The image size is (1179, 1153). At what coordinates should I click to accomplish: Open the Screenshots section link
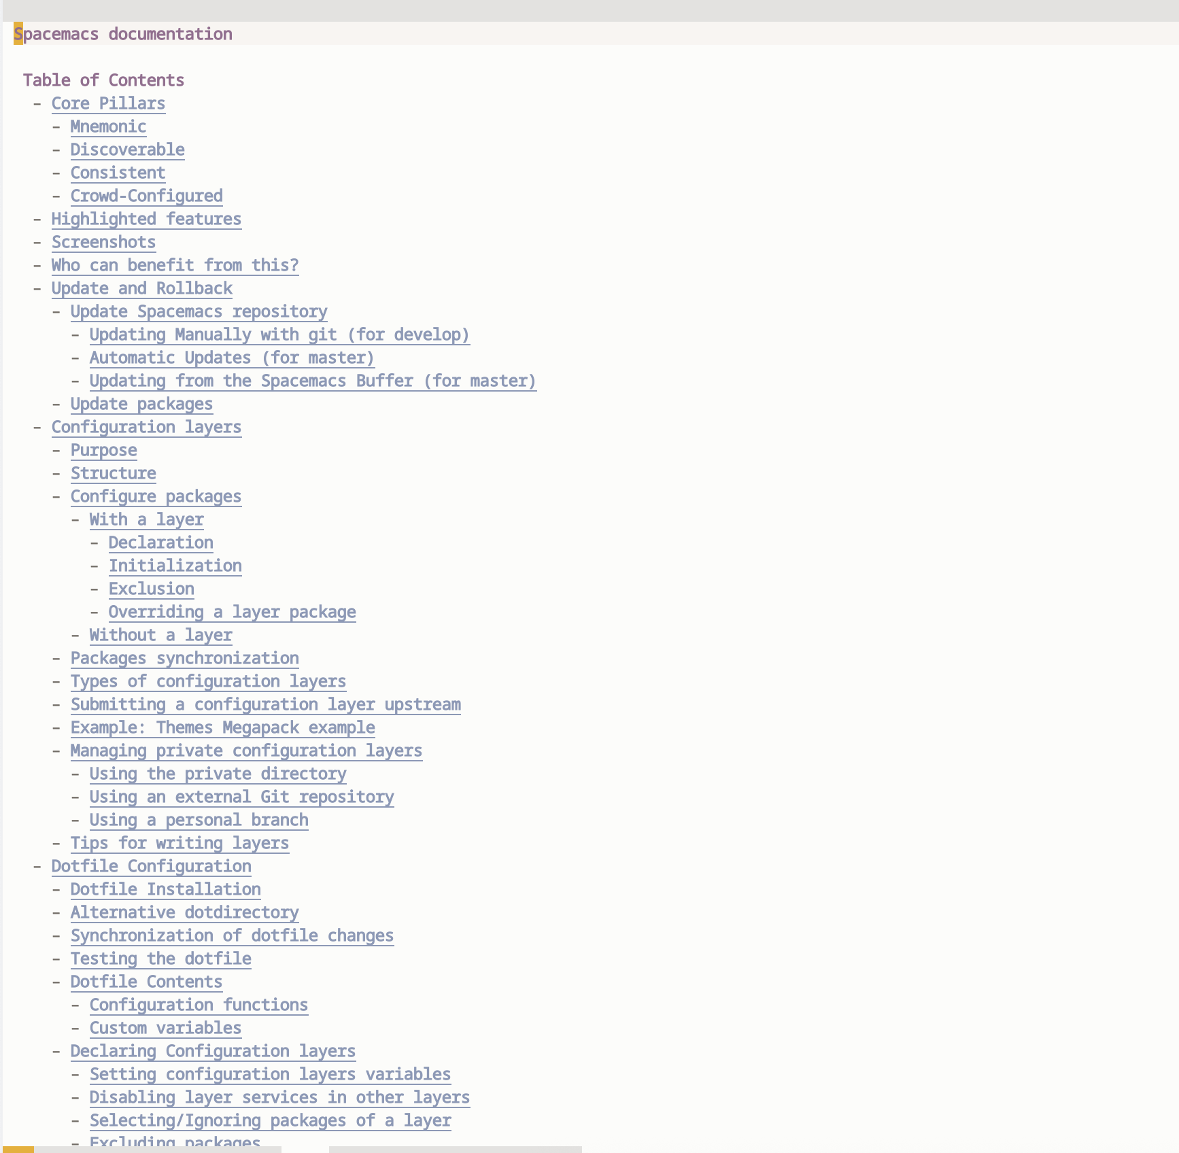click(x=103, y=242)
